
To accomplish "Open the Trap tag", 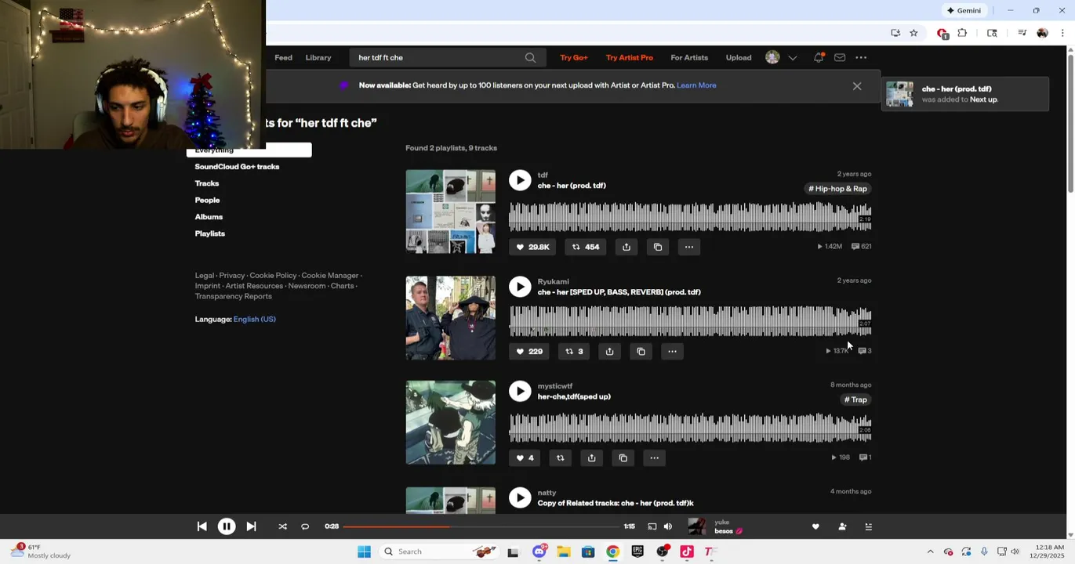I will click(x=855, y=399).
